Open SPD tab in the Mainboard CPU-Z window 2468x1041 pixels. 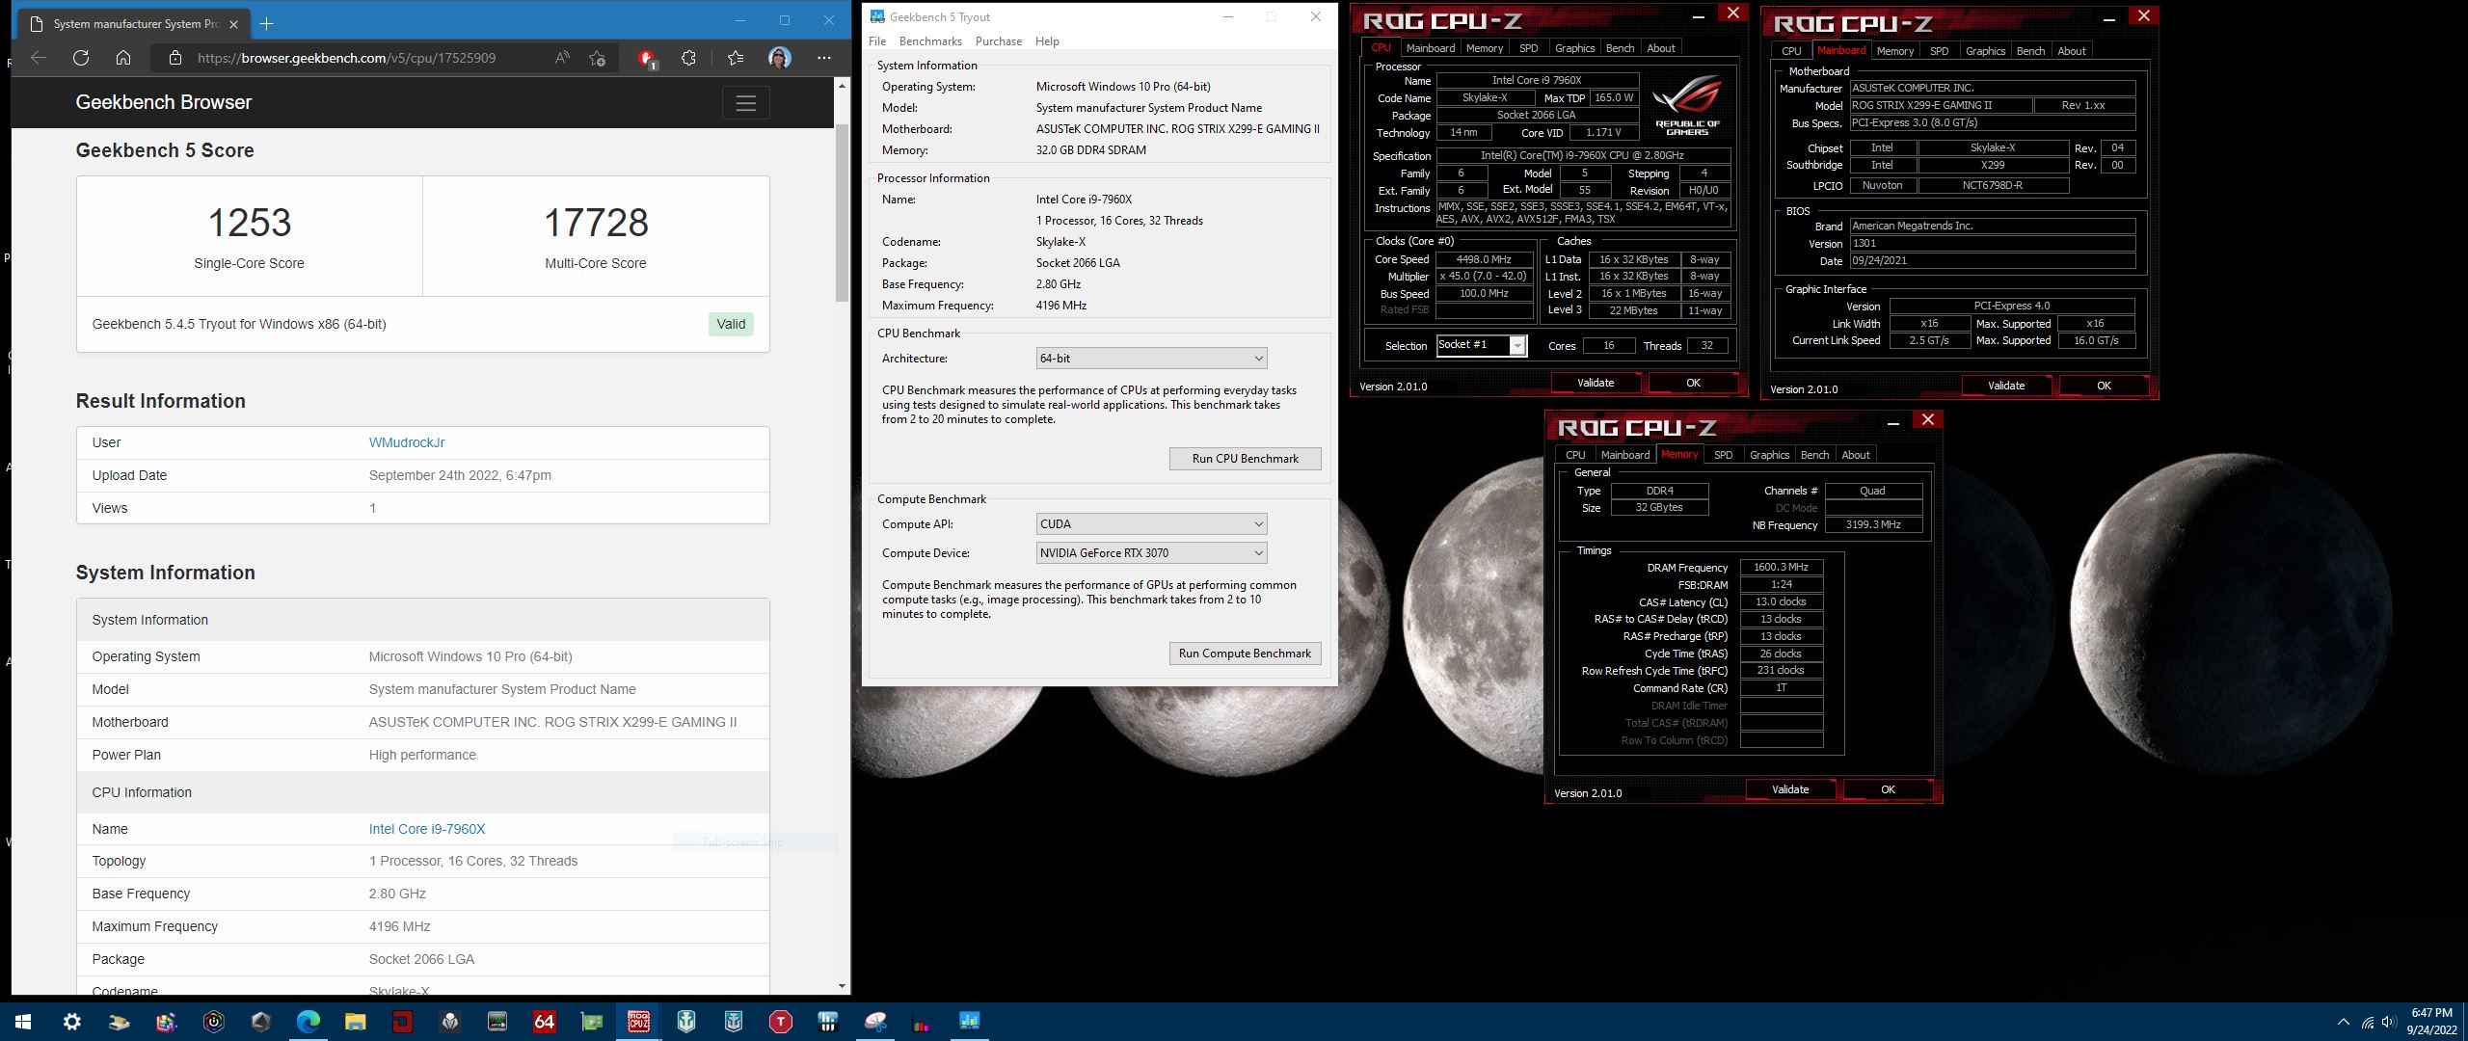[1940, 51]
